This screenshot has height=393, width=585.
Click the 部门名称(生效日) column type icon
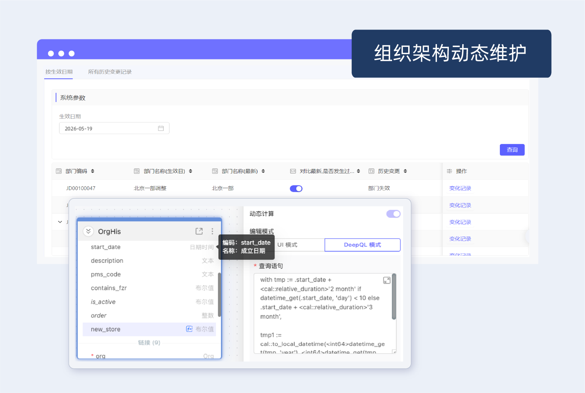(x=137, y=171)
